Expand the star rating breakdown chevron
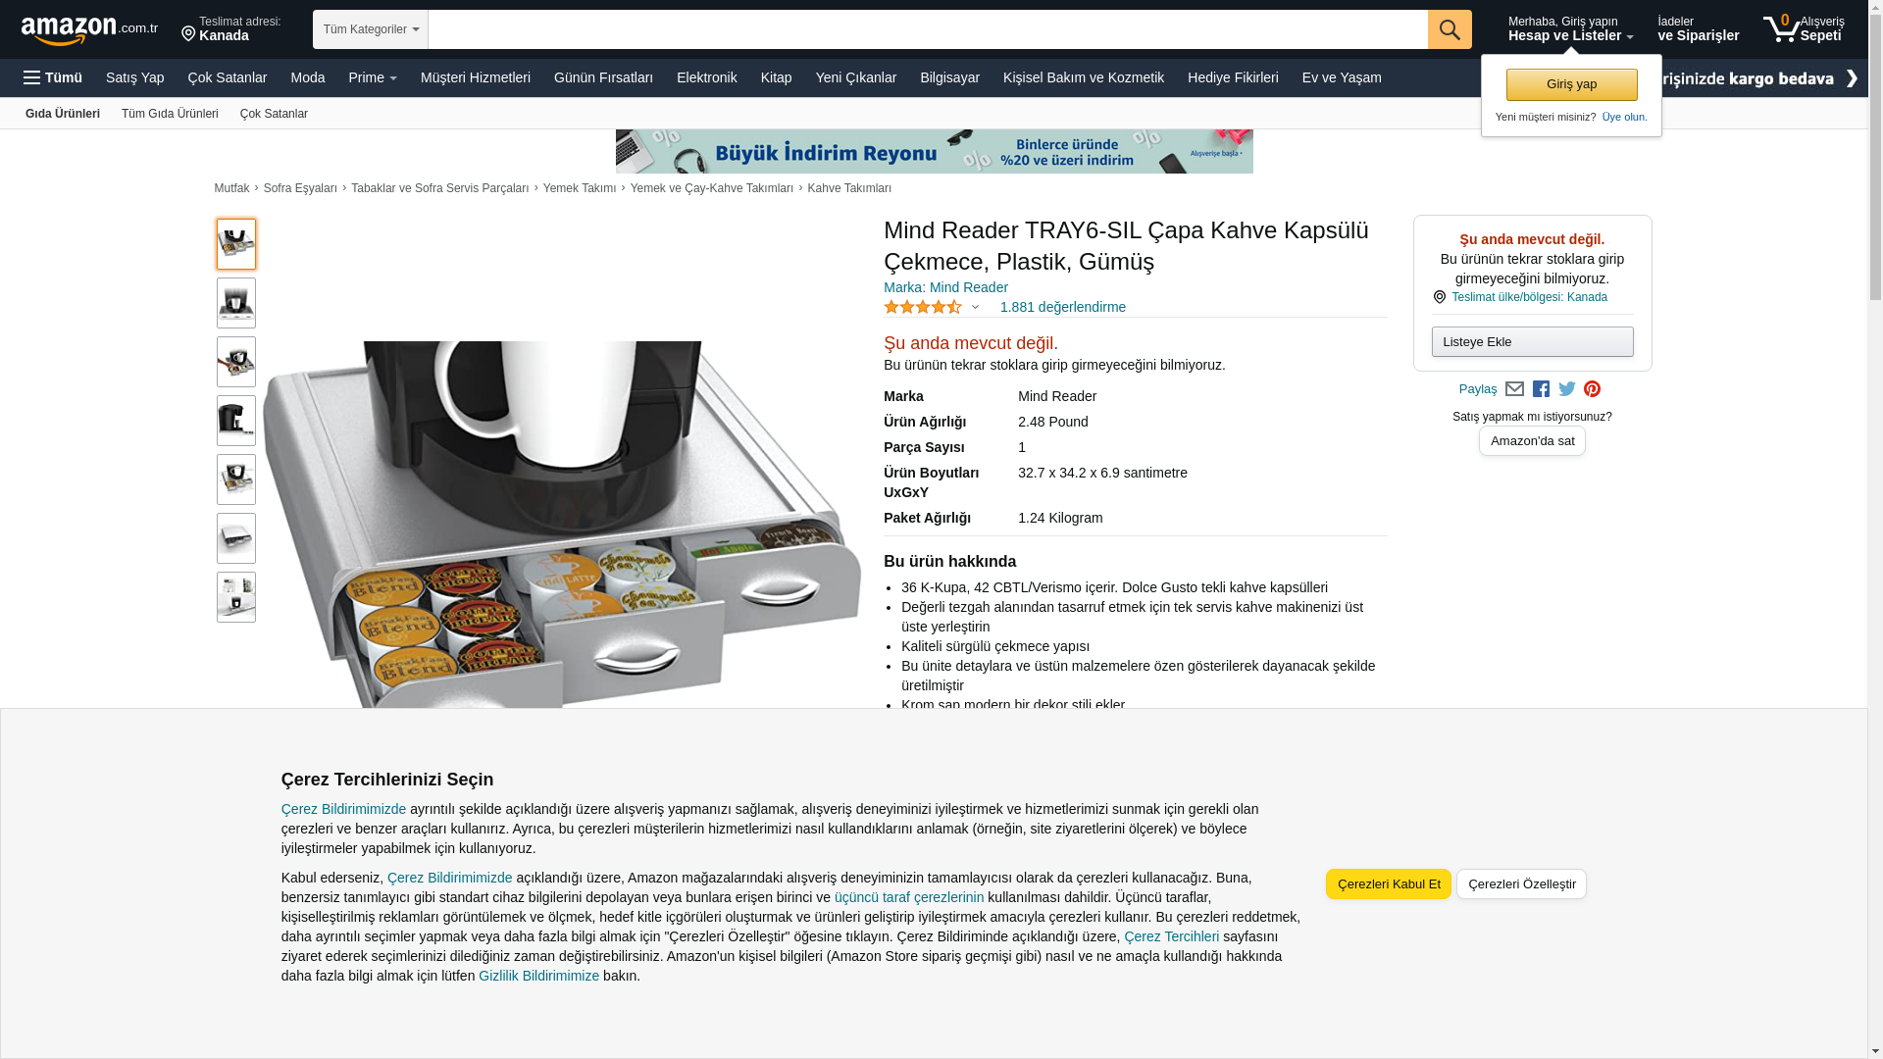1883x1059 pixels. point(975,307)
